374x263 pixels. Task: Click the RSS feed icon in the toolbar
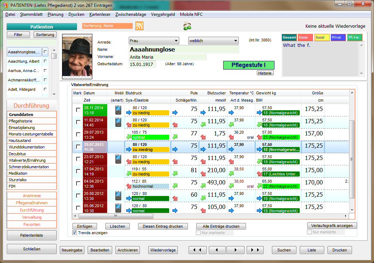[139, 26]
